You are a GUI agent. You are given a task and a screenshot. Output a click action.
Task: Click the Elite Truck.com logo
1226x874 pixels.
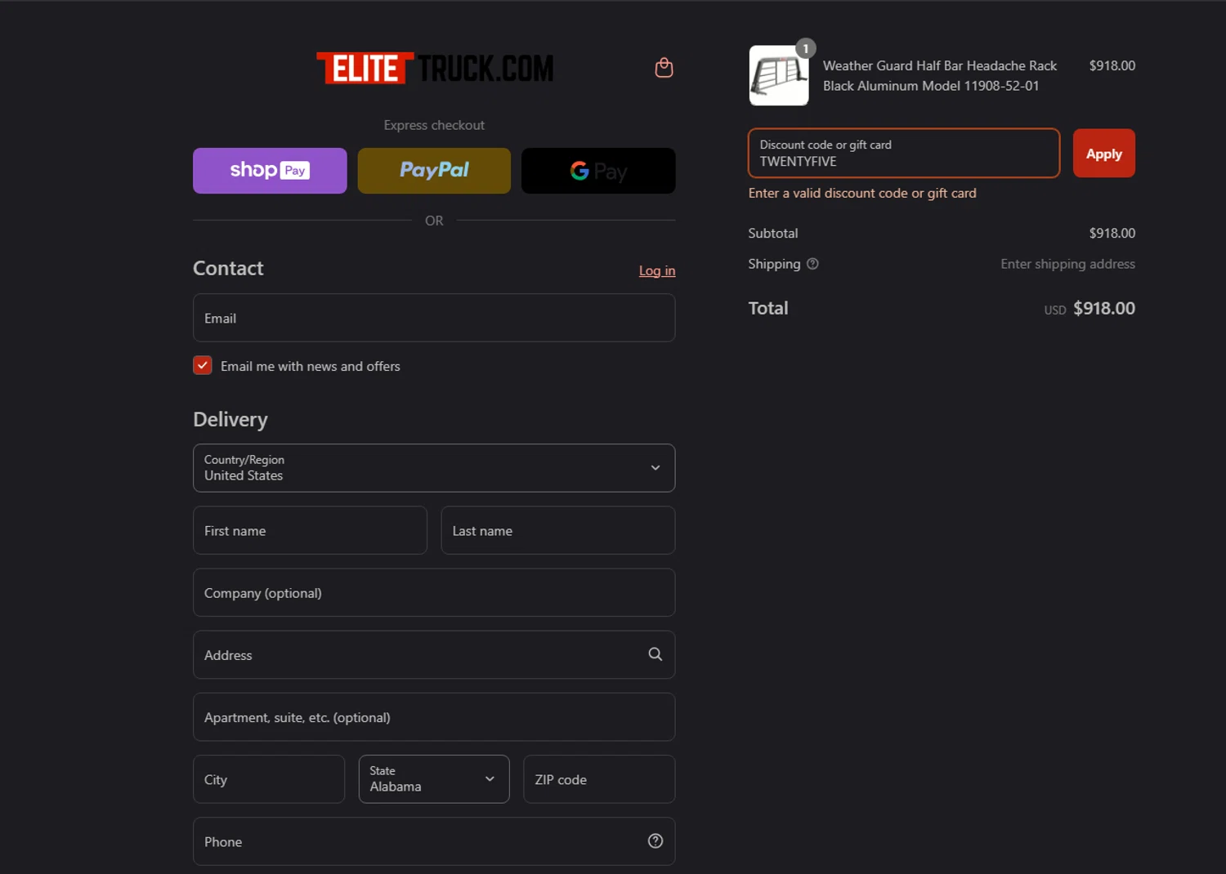[x=435, y=69]
